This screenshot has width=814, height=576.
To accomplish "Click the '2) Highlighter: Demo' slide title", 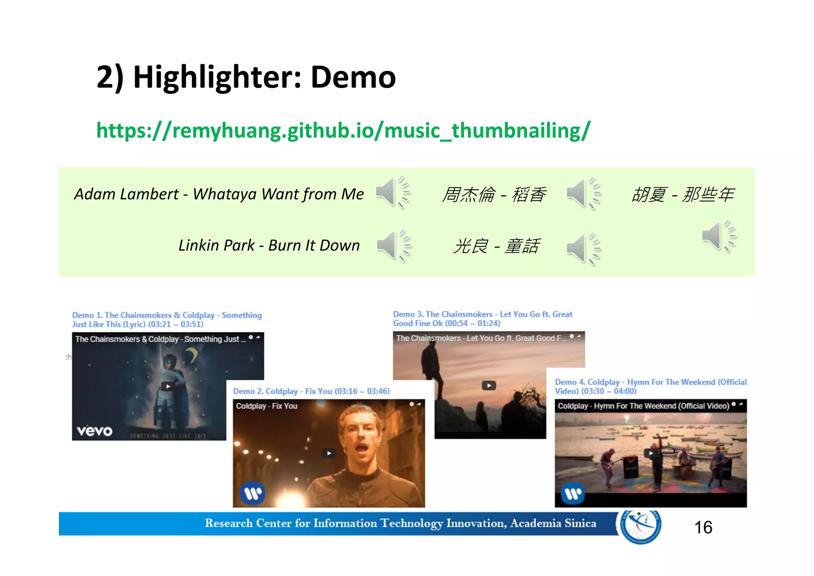I will tap(246, 77).
